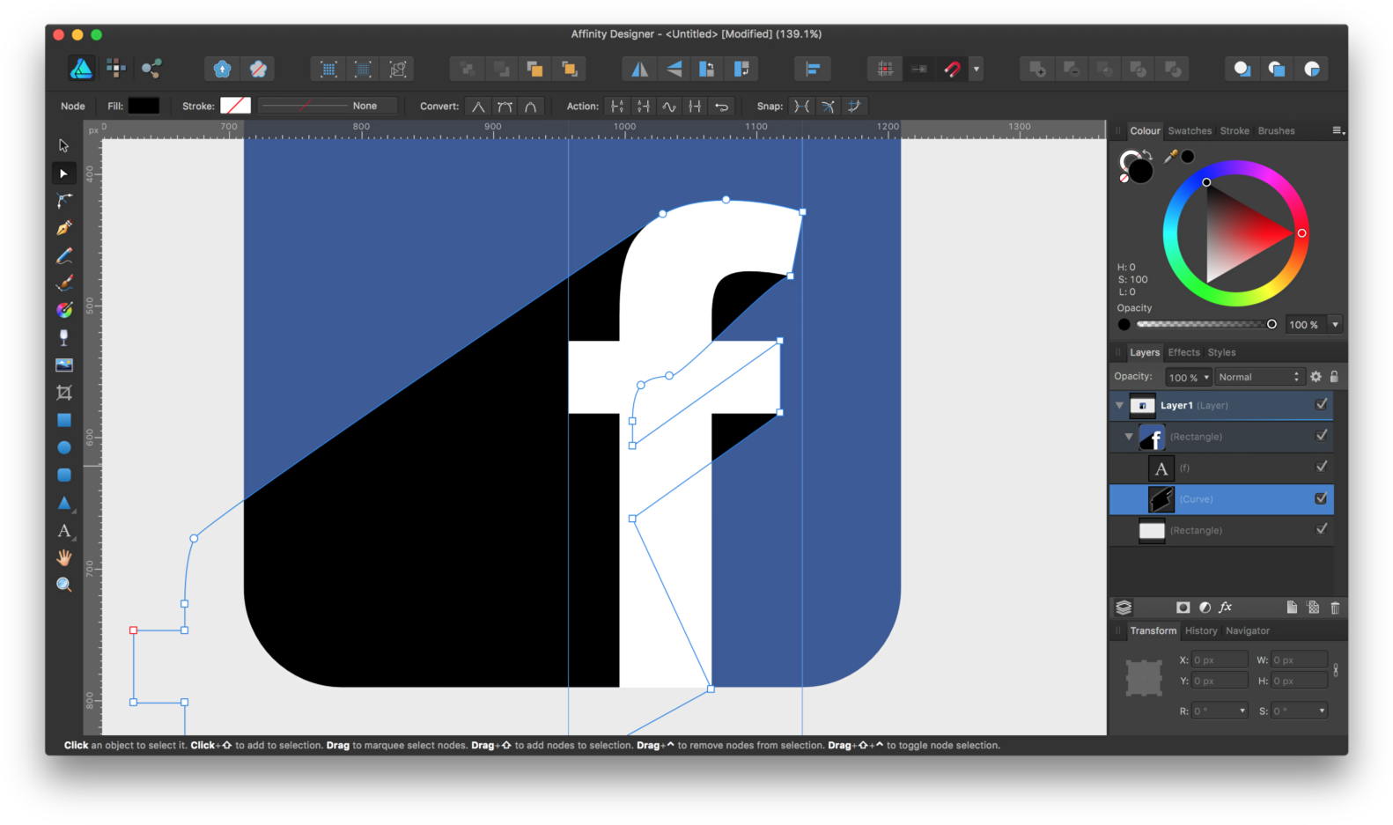Image resolution: width=1393 pixels, height=825 pixels.
Task: Toggle the layer lock icon
Action: tap(1334, 377)
